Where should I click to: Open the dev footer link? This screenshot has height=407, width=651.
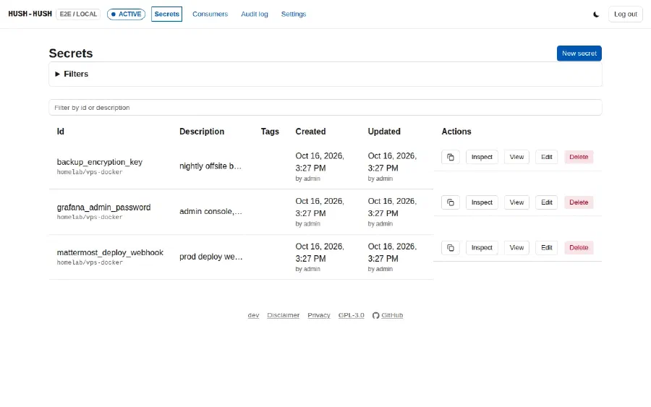pos(253,315)
